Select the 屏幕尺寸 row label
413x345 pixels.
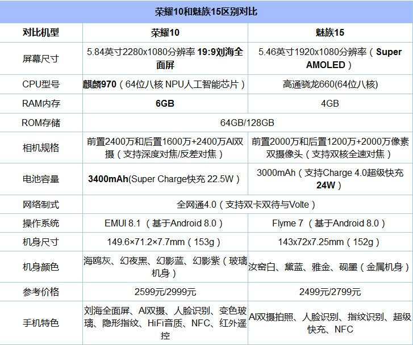(41, 58)
